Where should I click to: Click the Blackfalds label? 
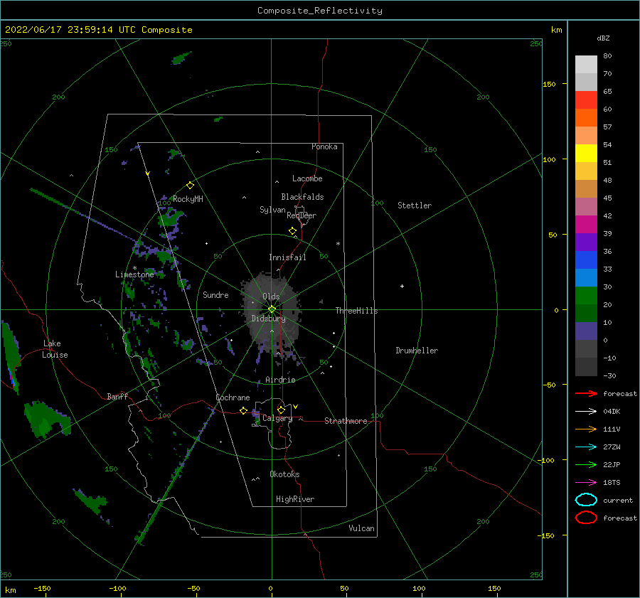[x=302, y=197]
